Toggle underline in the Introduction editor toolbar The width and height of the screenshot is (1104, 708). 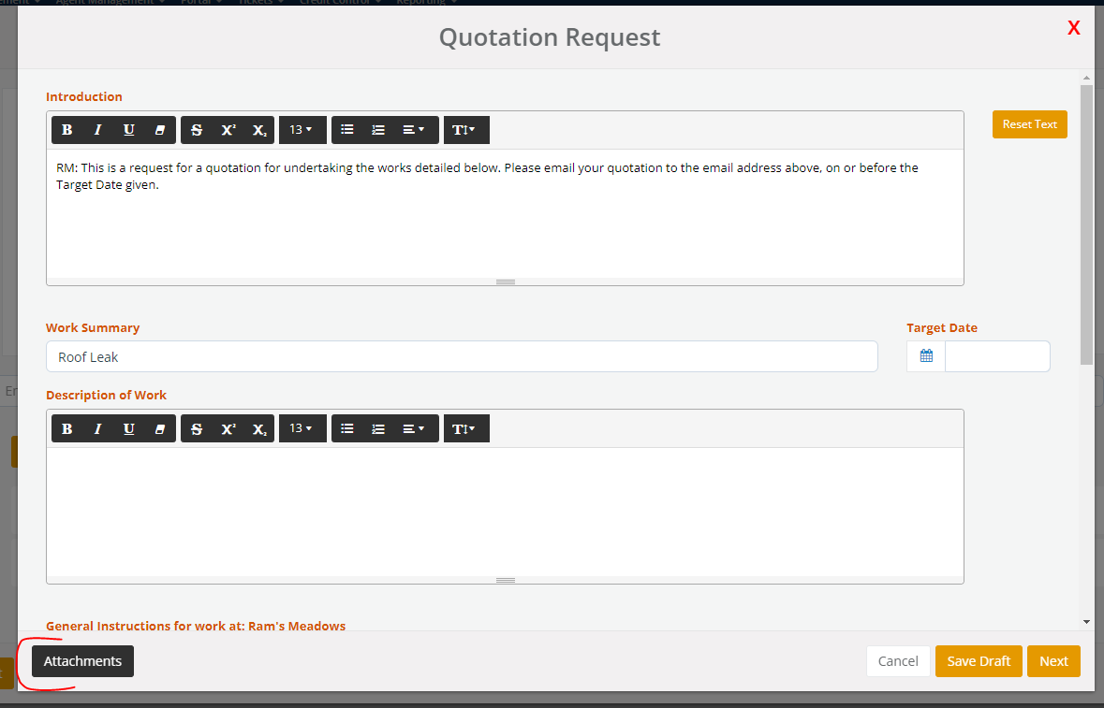(x=129, y=130)
